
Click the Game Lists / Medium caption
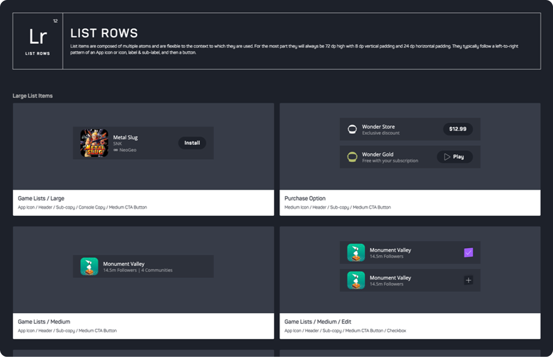tap(44, 321)
